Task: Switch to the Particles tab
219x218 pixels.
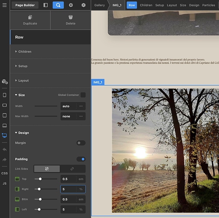Action: (x=209, y=5)
